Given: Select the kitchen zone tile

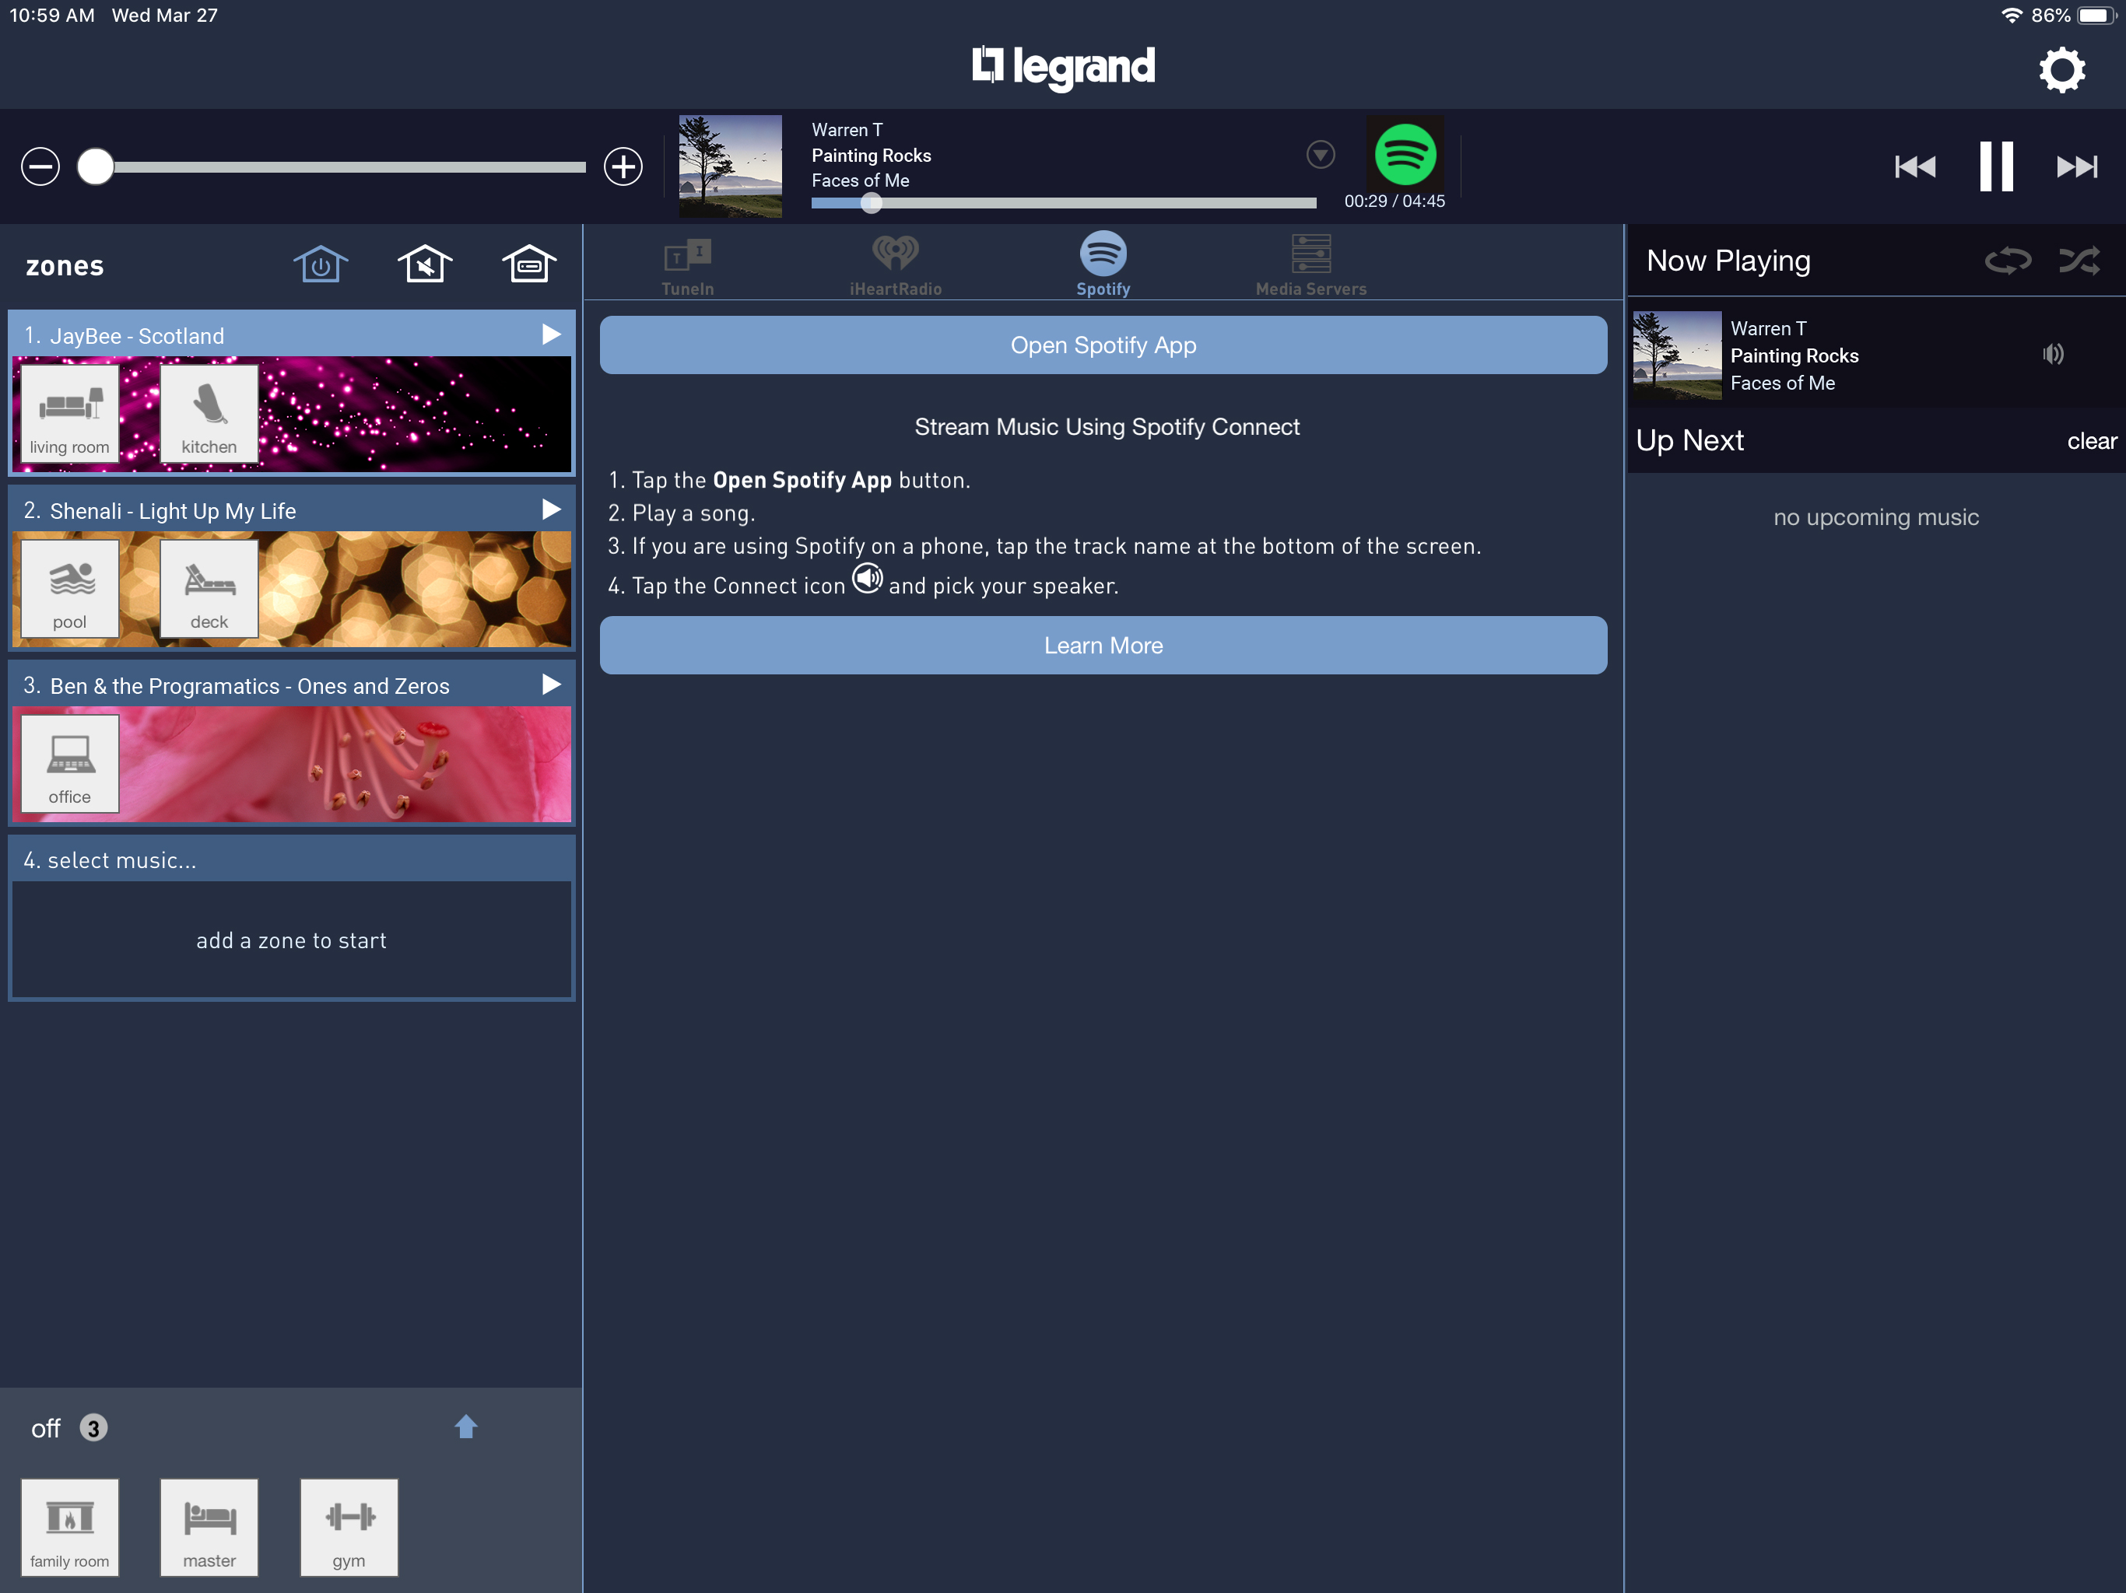Looking at the screenshot, I should pyautogui.click(x=209, y=414).
